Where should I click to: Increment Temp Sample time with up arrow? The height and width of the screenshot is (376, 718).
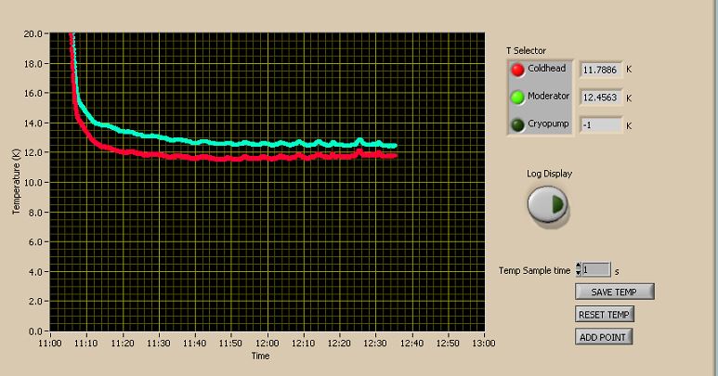(x=579, y=266)
